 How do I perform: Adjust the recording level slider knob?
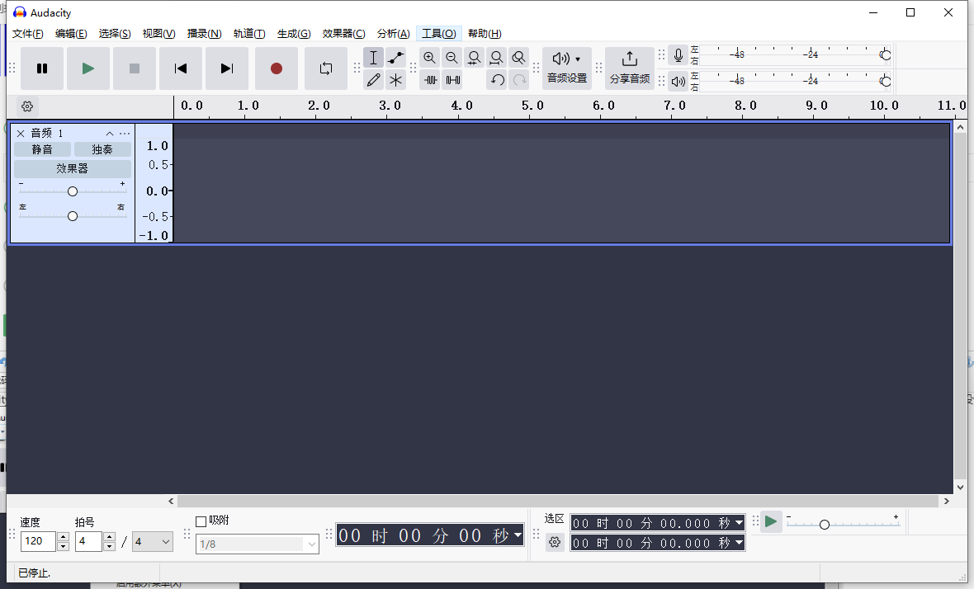coord(886,55)
